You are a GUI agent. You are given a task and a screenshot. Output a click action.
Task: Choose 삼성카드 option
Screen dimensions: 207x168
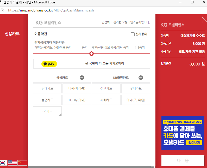tap(62, 78)
